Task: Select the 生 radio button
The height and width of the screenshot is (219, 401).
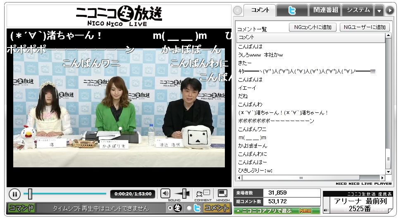Action: coord(170,208)
